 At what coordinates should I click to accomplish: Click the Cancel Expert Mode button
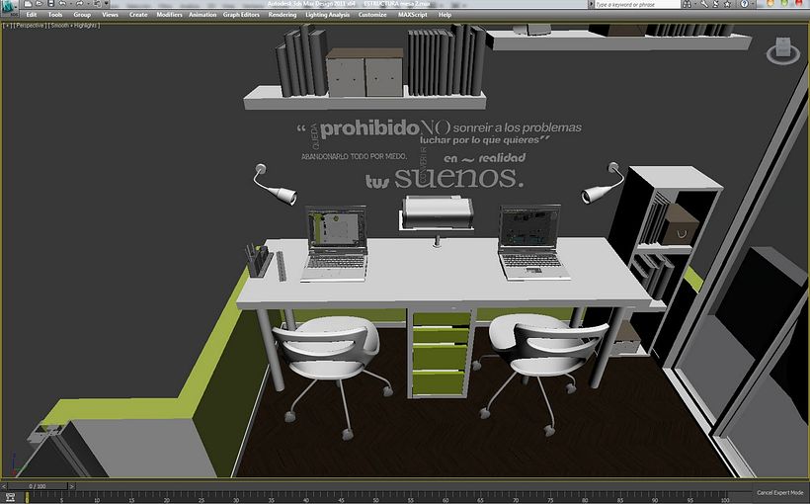coord(780,492)
